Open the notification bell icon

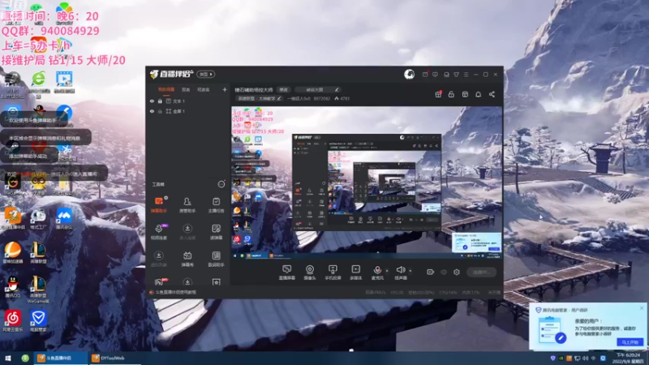coord(478,94)
